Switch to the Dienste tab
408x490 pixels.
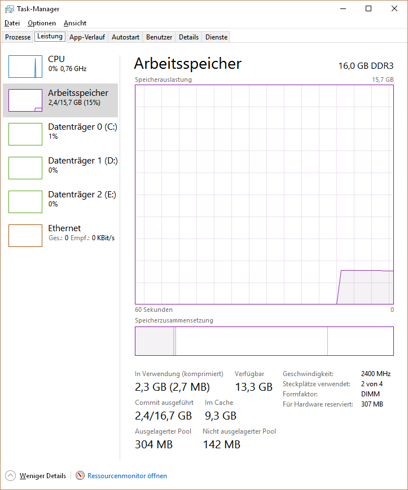[x=216, y=37]
